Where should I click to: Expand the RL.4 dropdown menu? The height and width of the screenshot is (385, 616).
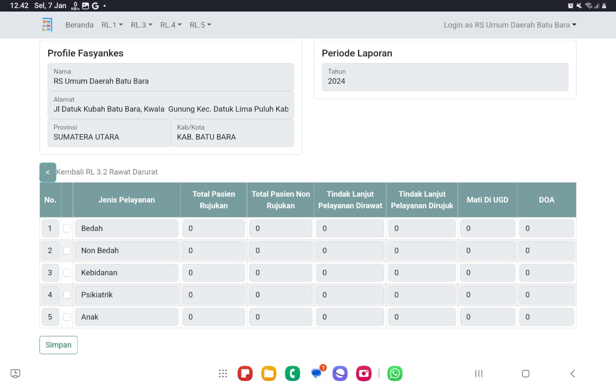171,25
